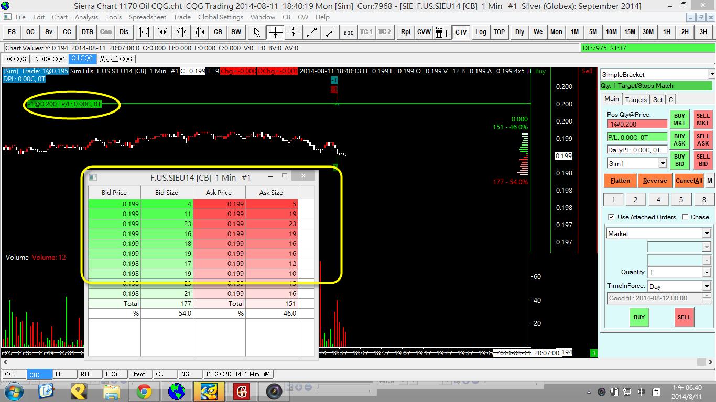Switch chart to Mon monthly period
Screen dimensions: 716x402
(556, 32)
